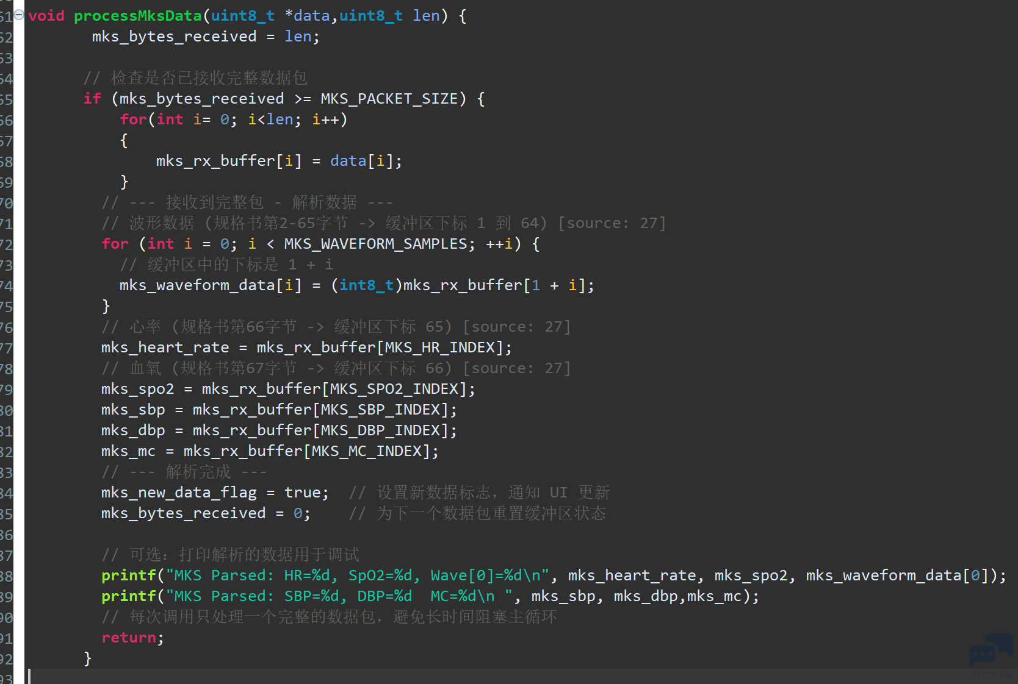1018x684 pixels.
Task: Click the mks_heart_rate assignment variable
Action: [165, 347]
